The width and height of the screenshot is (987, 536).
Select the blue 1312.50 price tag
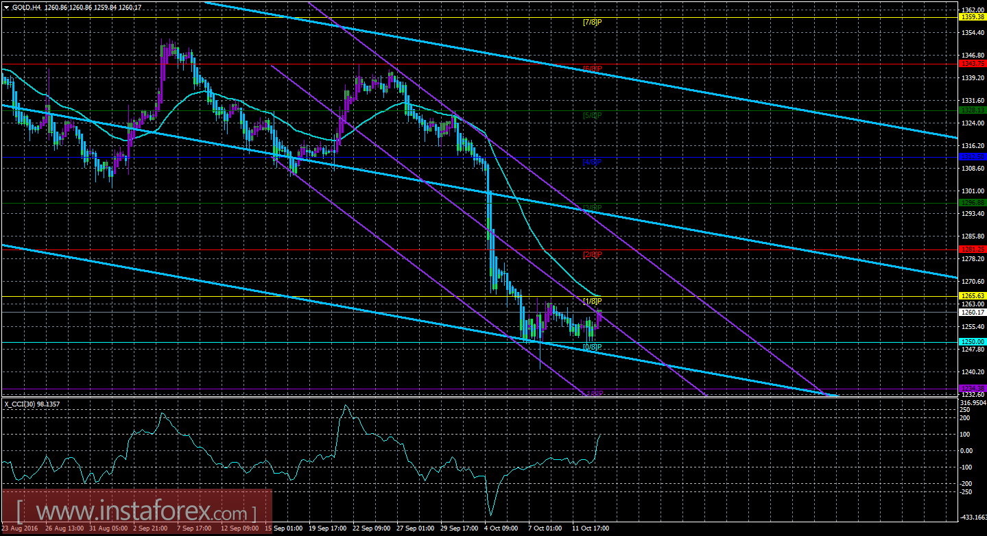(972, 157)
